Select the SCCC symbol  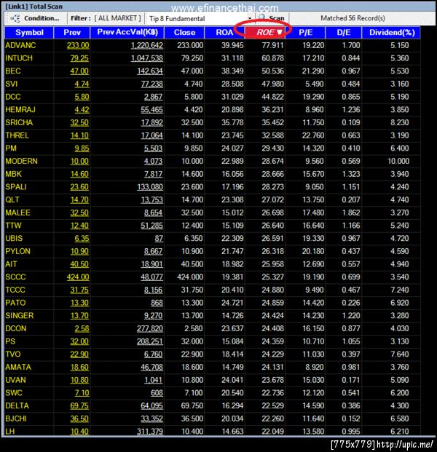[15, 277]
